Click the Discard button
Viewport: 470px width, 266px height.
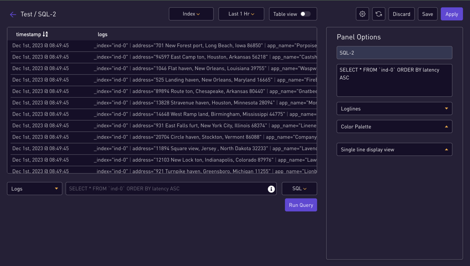coord(401,14)
